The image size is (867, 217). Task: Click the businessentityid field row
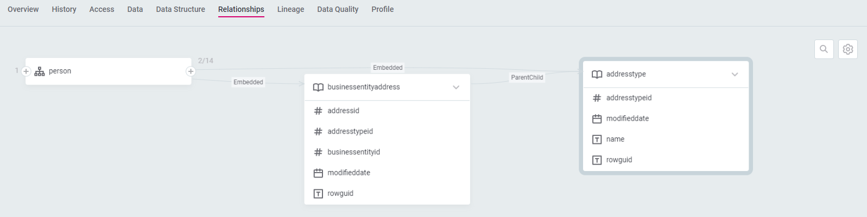point(353,152)
